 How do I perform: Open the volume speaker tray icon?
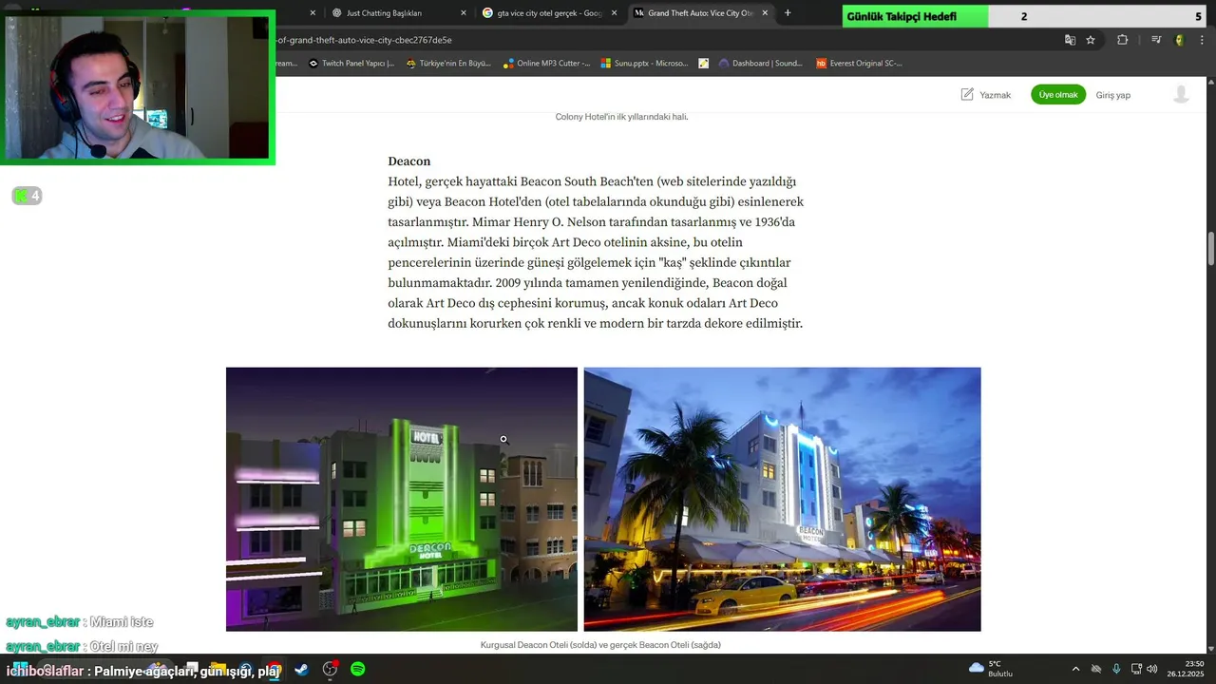(1151, 669)
